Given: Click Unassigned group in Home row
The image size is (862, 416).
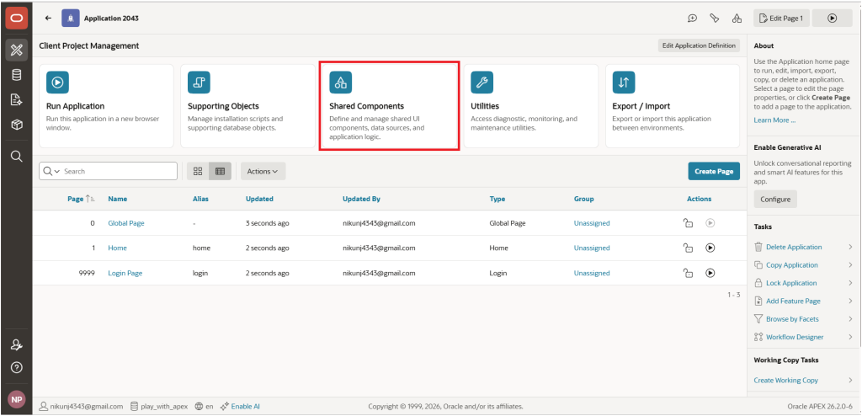Looking at the screenshot, I should coord(592,248).
